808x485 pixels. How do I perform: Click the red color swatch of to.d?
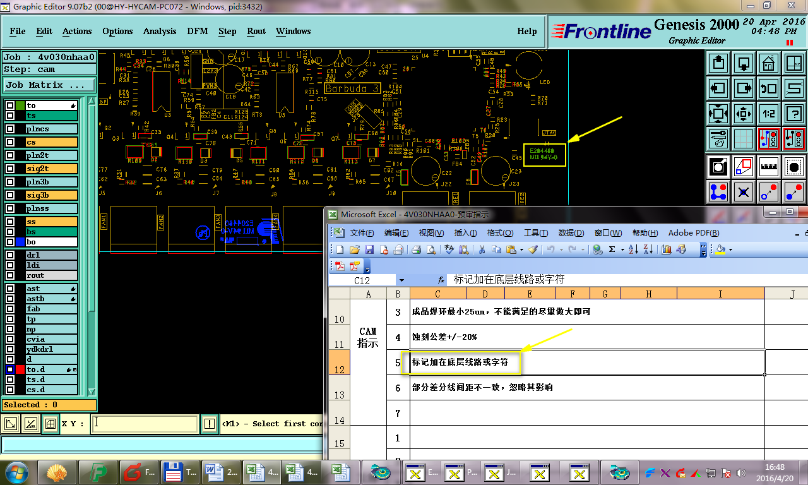[20, 369]
